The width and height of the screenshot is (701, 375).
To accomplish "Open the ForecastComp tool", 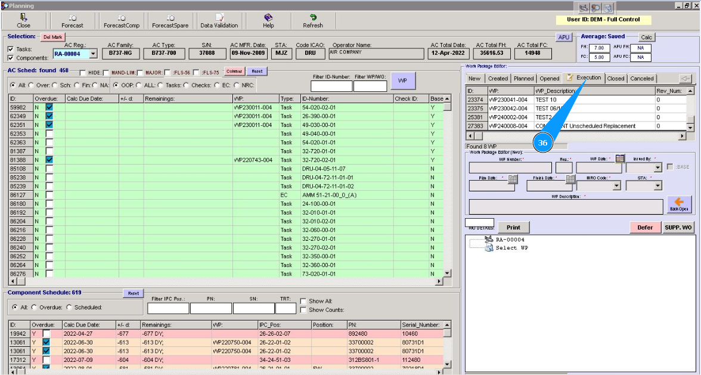I will [x=121, y=21].
